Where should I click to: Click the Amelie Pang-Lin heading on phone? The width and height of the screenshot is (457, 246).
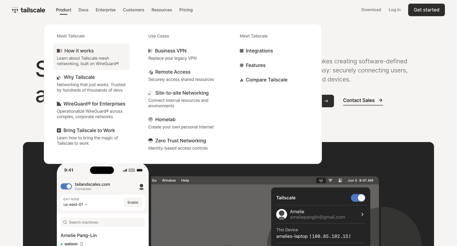[x=79, y=235]
